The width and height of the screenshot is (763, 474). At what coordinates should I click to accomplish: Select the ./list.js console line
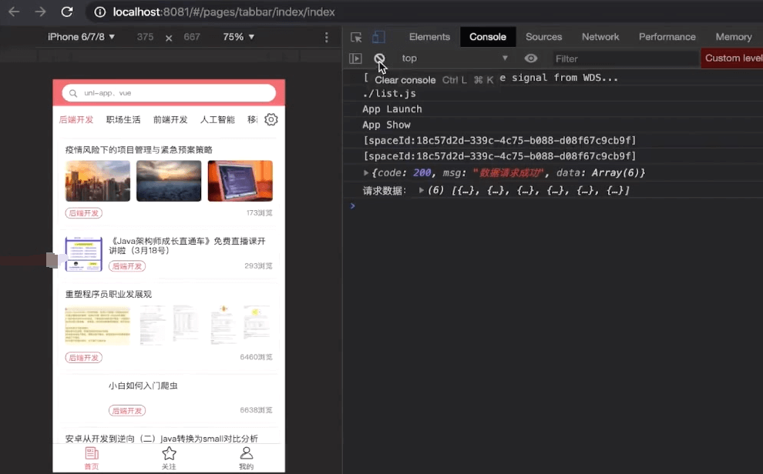pos(389,93)
